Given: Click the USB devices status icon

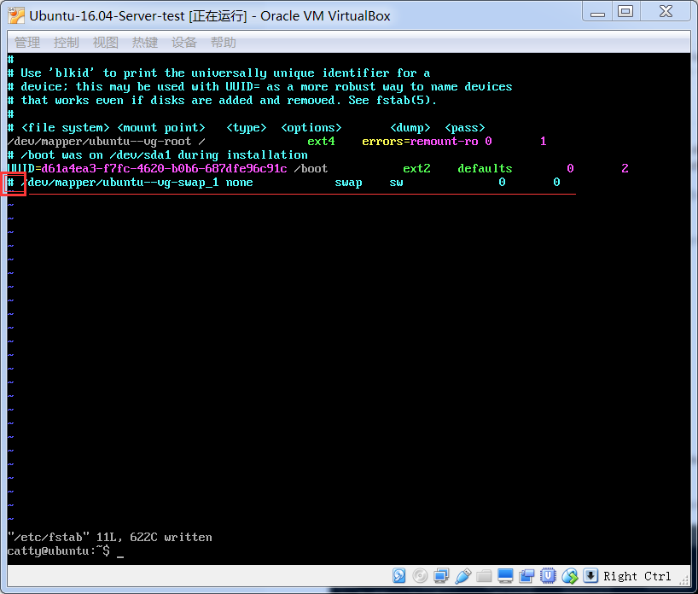Looking at the screenshot, I should coord(462,576).
